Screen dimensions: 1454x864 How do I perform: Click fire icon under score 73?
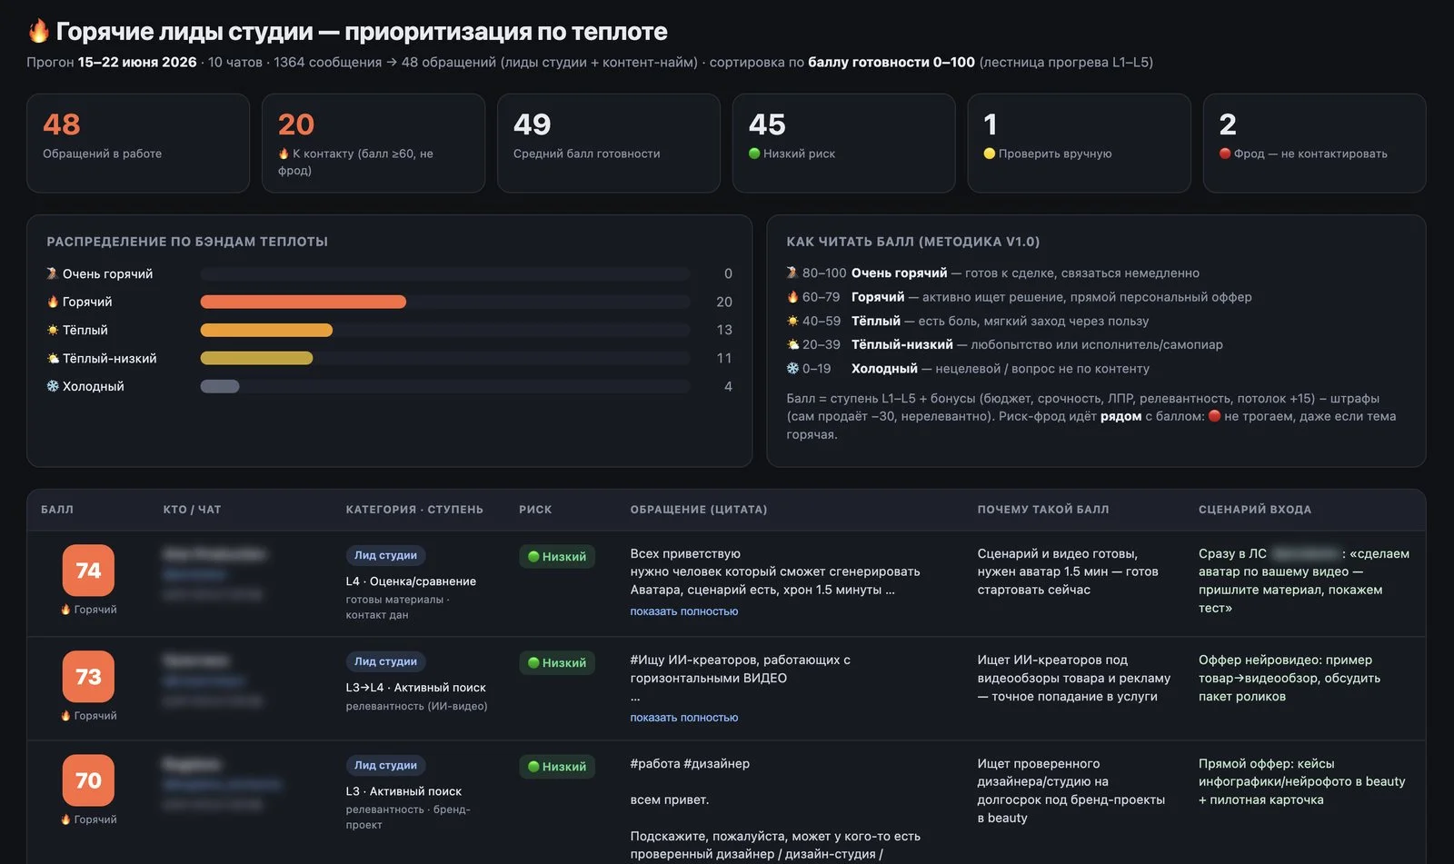point(65,716)
